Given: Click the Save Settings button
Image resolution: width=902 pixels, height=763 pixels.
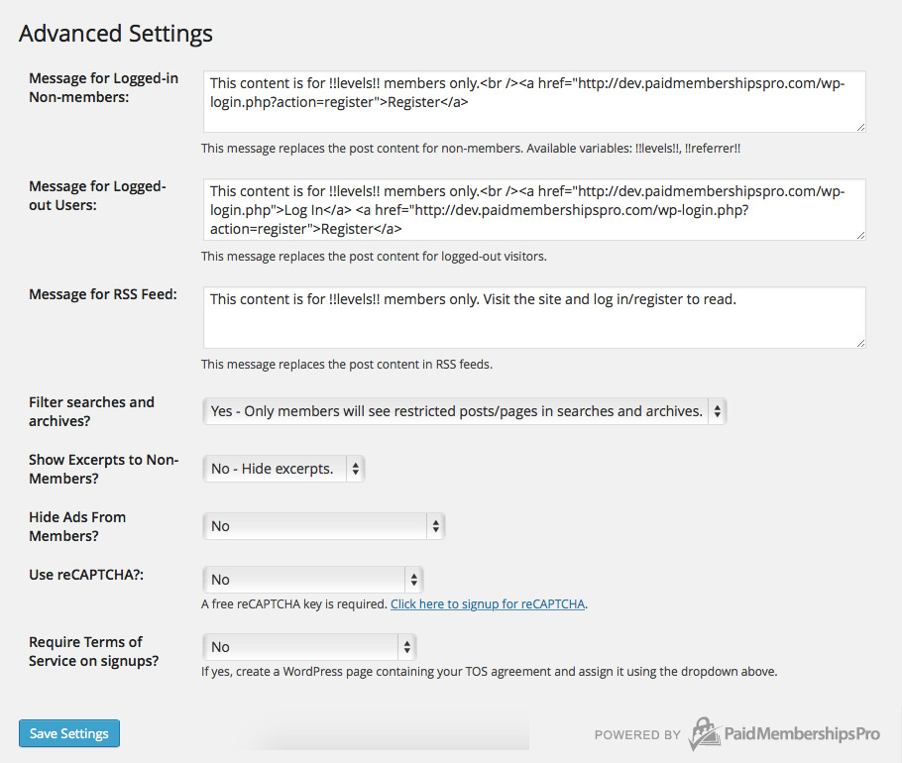Looking at the screenshot, I should [69, 733].
